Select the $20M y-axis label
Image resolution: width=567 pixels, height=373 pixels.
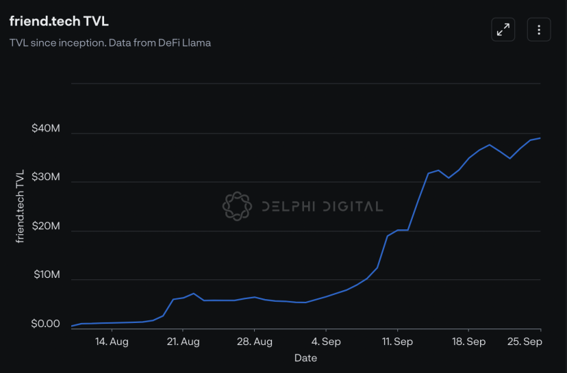click(46, 226)
